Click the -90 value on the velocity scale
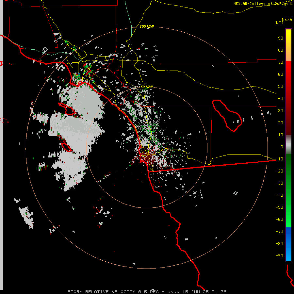This screenshot has height=294, width=294. [279, 256]
